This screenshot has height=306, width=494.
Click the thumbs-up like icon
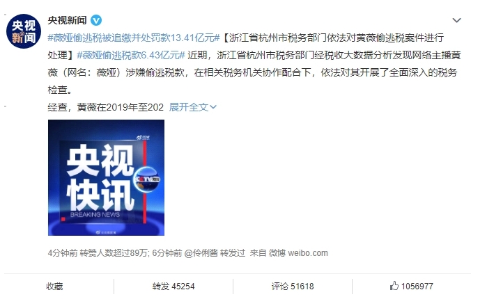[394, 286]
